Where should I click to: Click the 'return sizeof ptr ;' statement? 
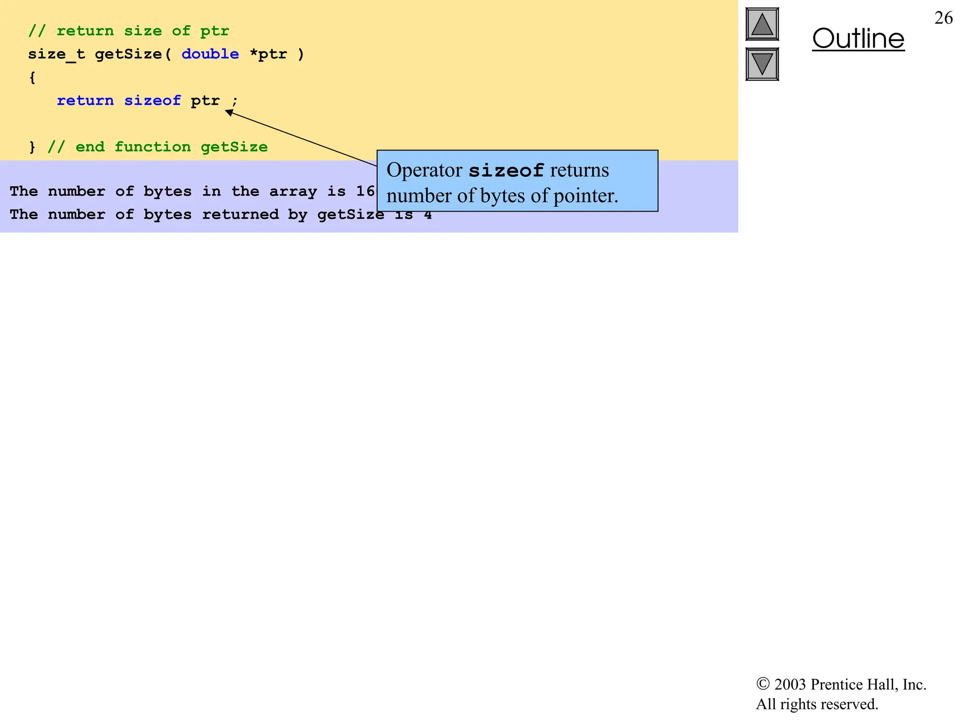pos(148,101)
